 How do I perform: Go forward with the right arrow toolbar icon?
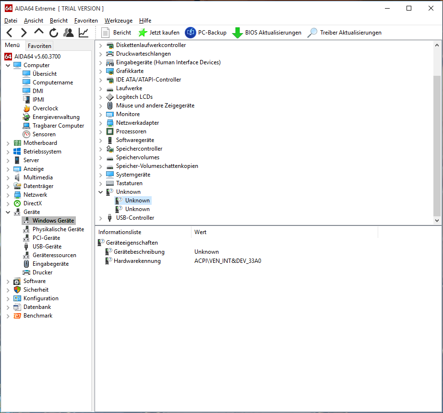click(x=24, y=33)
